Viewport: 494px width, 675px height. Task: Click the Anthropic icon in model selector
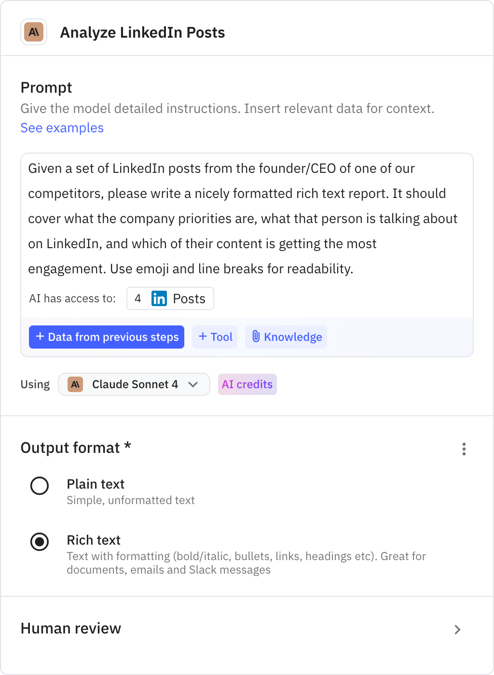coord(75,384)
